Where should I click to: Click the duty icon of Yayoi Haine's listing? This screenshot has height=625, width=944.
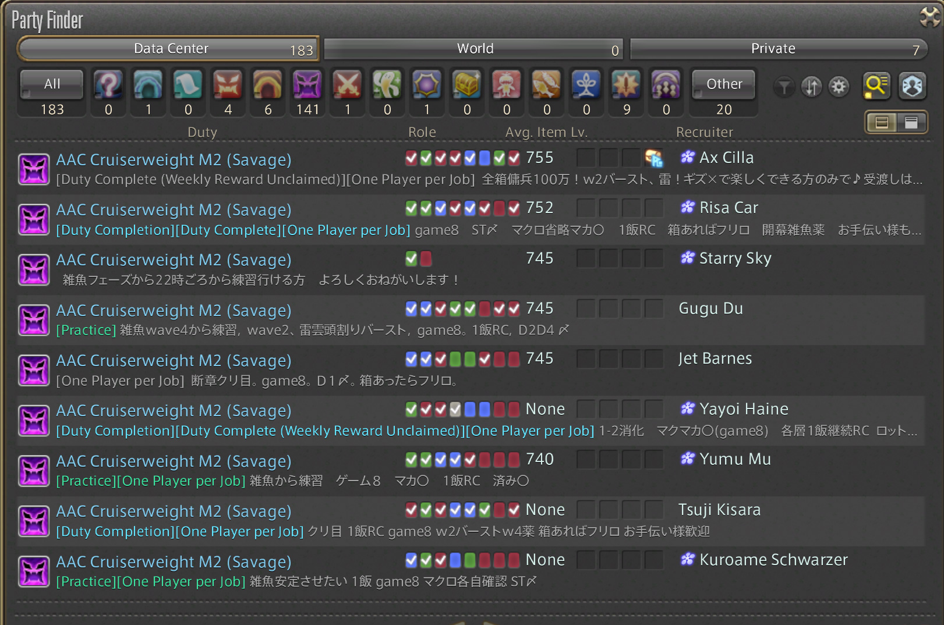34,421
